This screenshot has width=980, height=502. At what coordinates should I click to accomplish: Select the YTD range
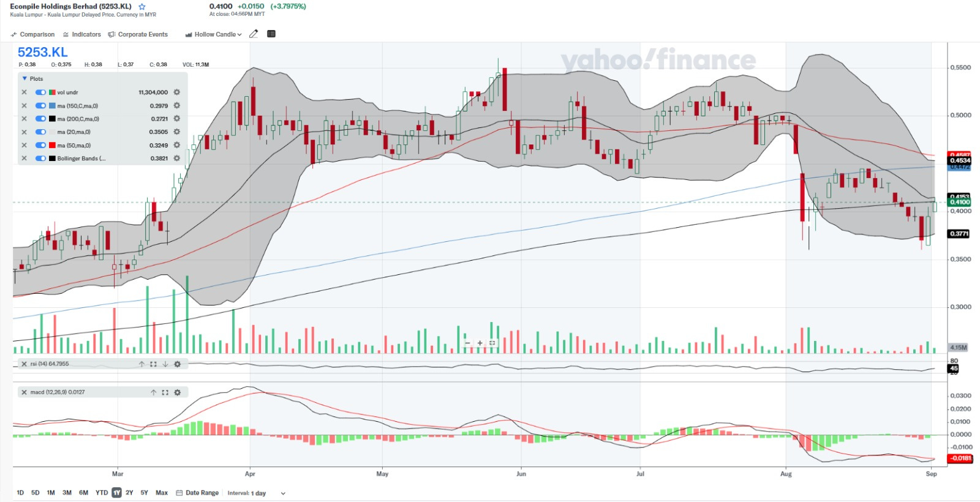point(102,493)
